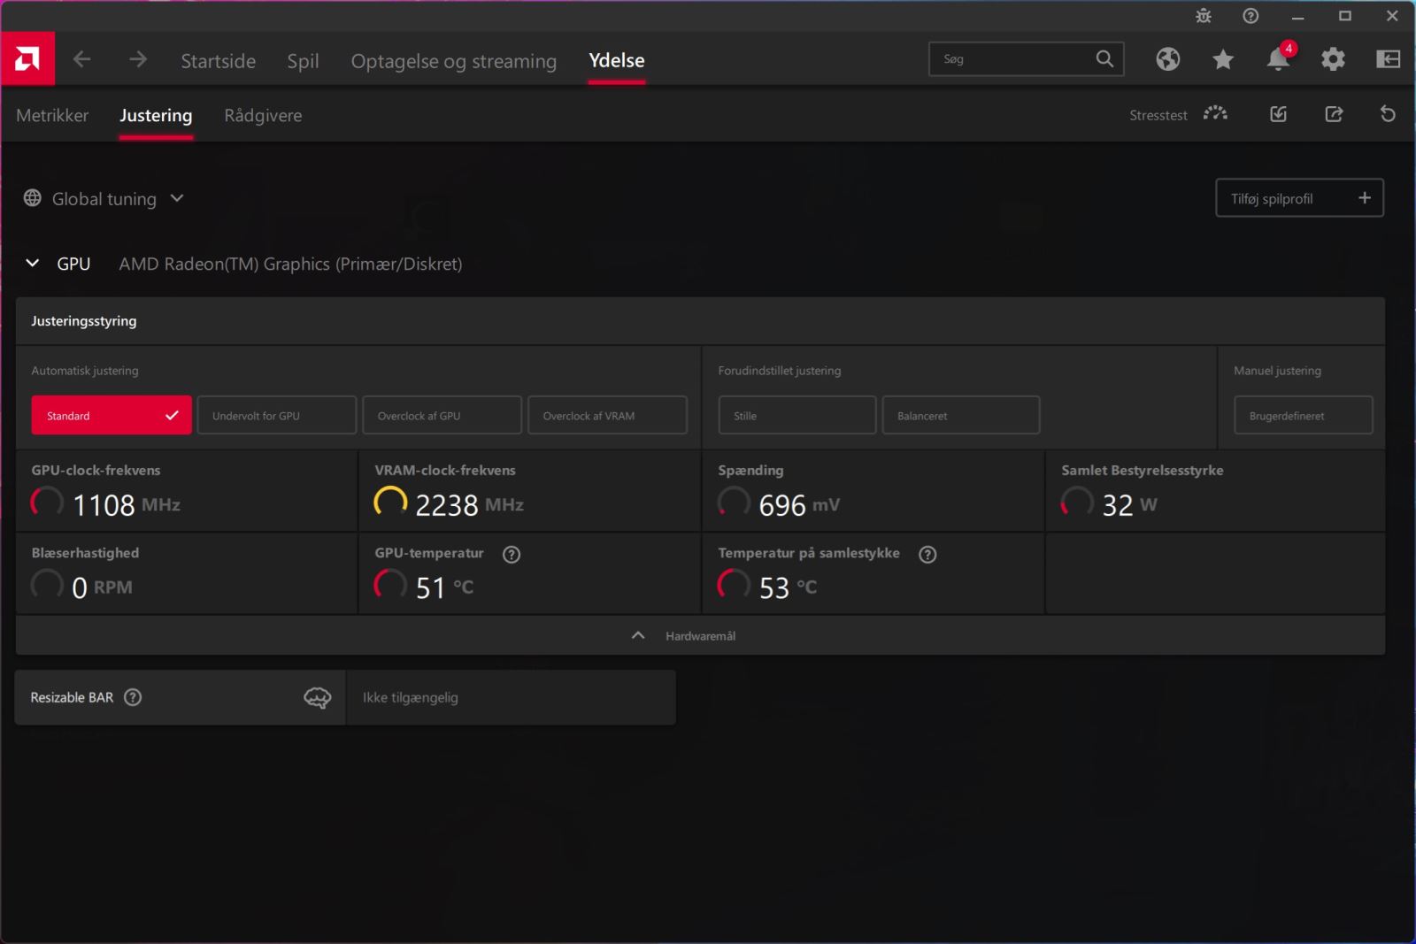
Task: Click the 51 °C GPU temperature value
Action: pos(444,587)
